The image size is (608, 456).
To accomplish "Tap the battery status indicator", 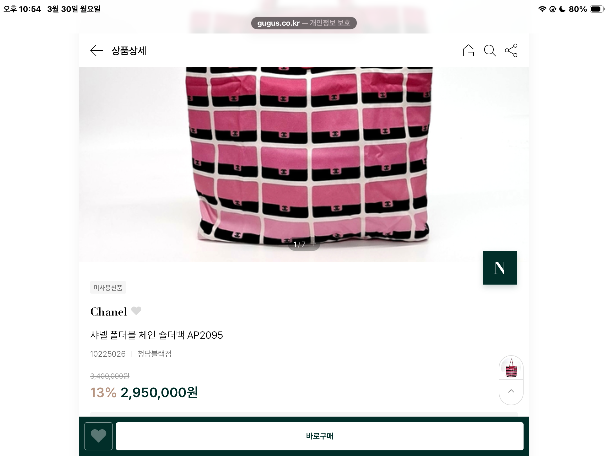I will coord(597,9).
